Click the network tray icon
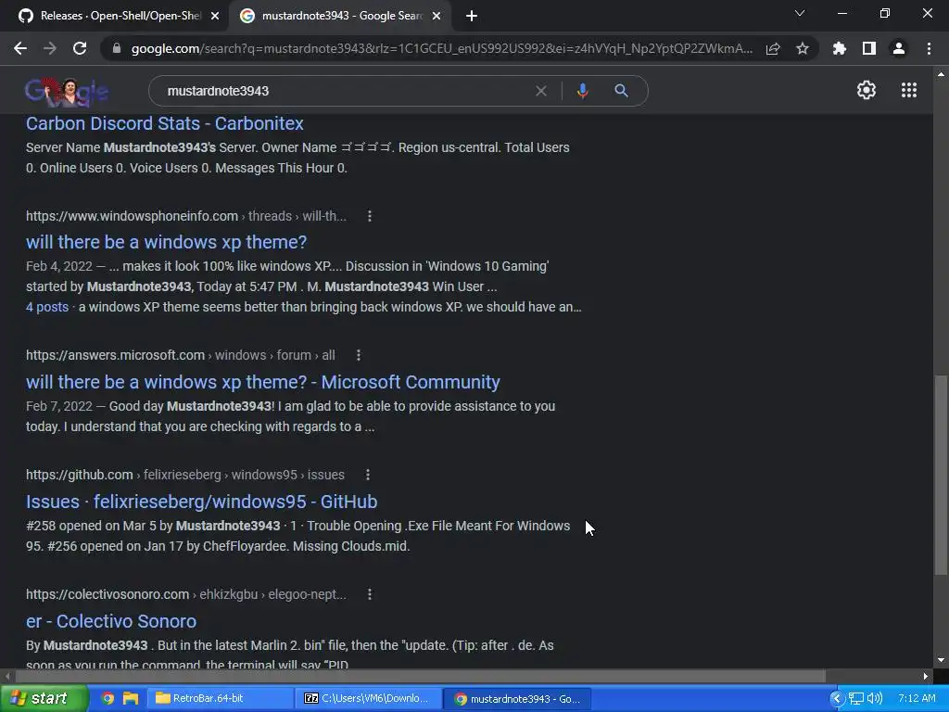Screen dimensions: 949x712 pyautogui.click(x=855, y=698)
